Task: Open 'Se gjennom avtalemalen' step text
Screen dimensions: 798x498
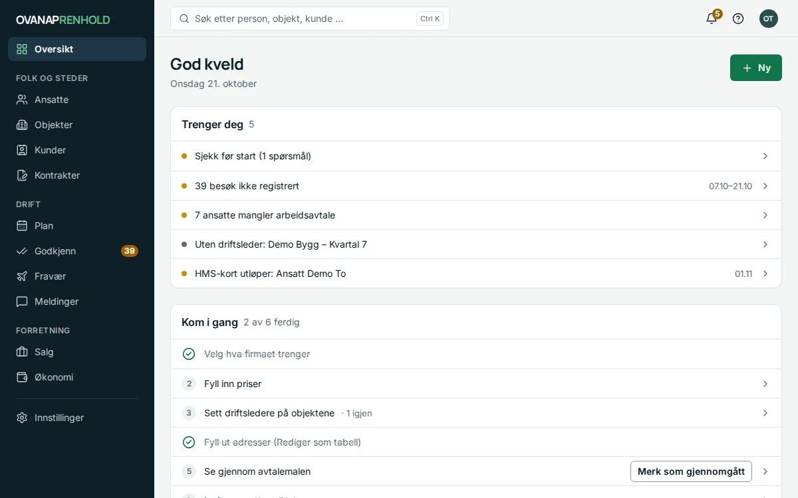Action: tap(257, 471)
